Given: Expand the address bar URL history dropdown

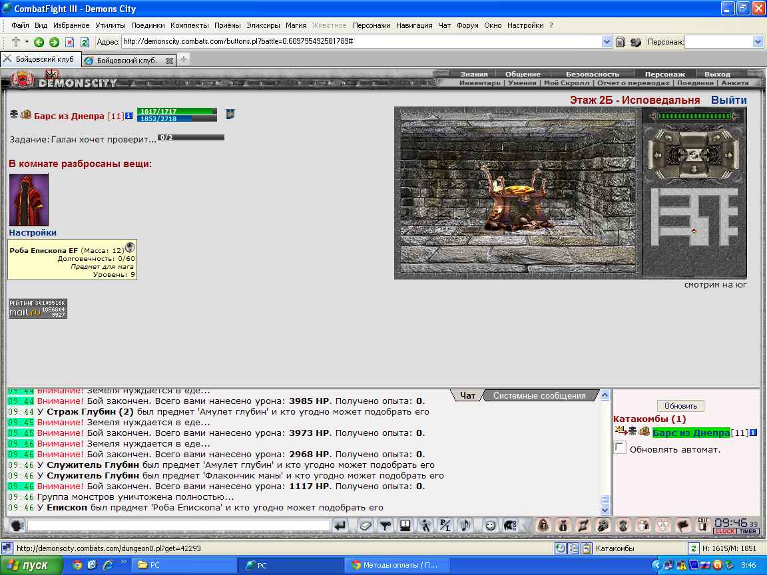Looking at the screenshot, I should click(607, 41).
